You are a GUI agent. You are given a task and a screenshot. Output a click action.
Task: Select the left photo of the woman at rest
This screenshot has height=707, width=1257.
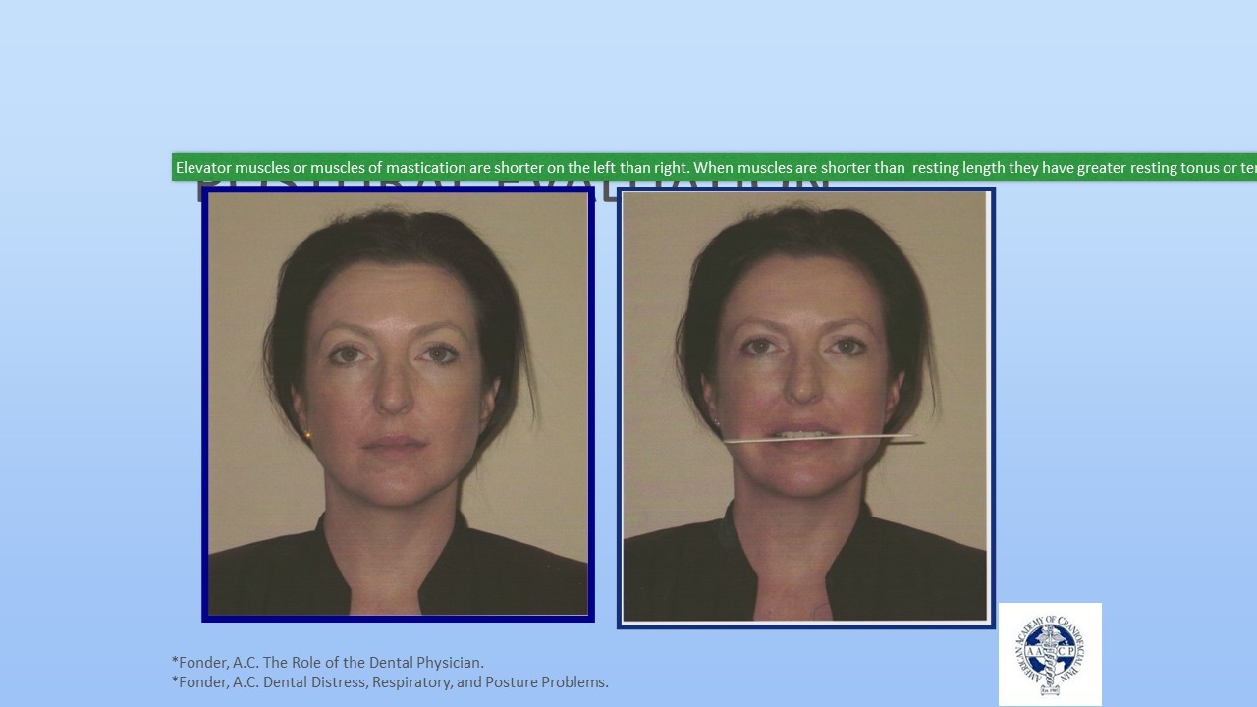coord(398,405)
